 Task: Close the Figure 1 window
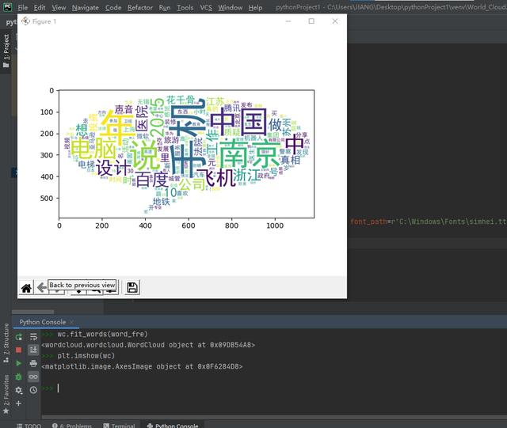pyautogui.click(x=335, y=21)
